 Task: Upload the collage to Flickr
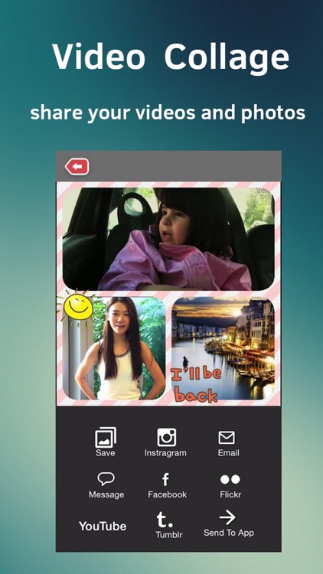pyautogui.click(x=230, y=485)
